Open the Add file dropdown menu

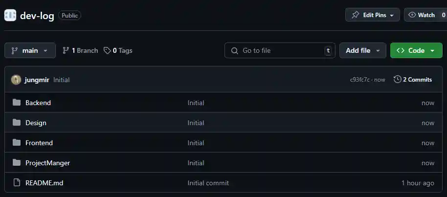362,50
